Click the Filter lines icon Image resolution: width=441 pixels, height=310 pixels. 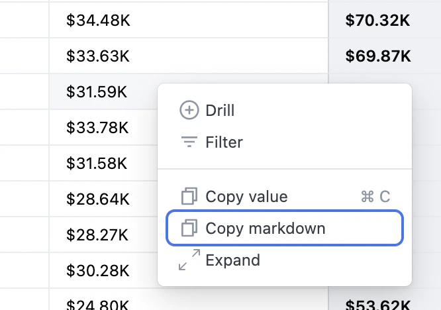point(189,142)
